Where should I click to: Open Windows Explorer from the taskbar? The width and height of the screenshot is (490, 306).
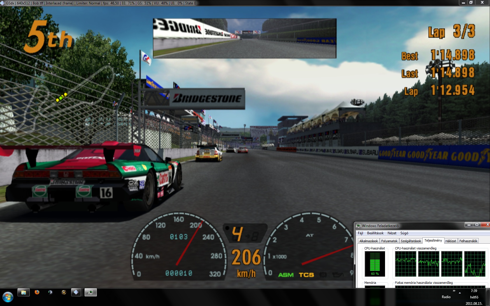click(24, 292)
